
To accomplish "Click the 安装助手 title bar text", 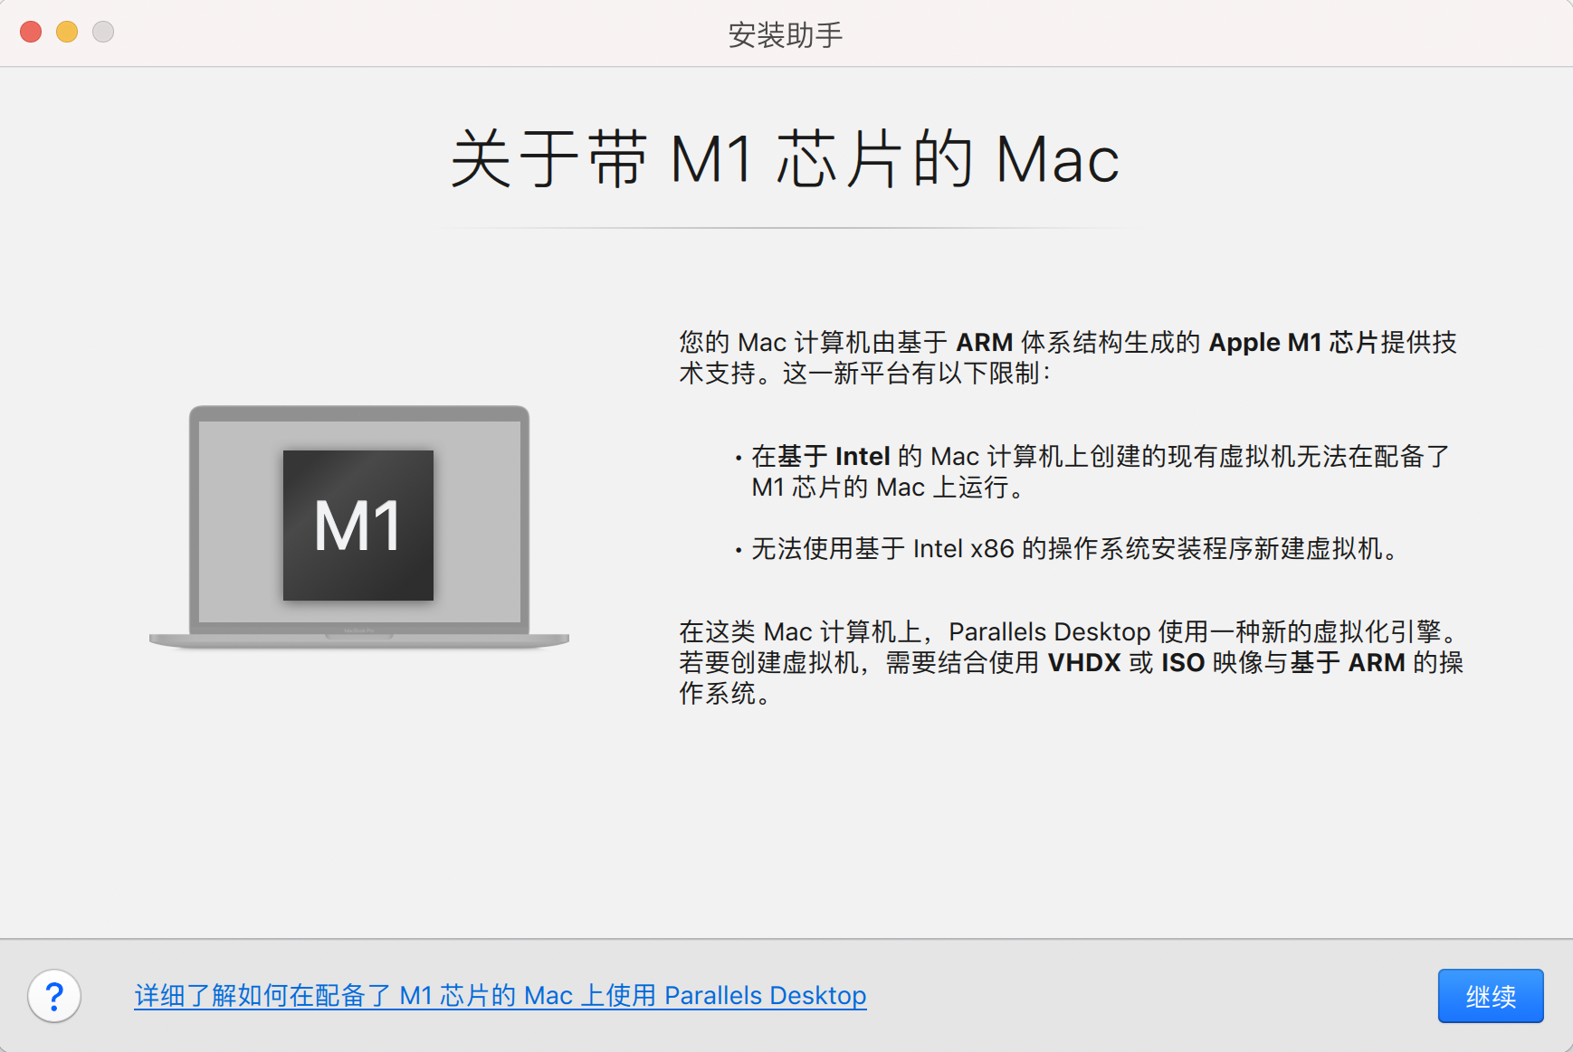I will (x=784, y=34).
